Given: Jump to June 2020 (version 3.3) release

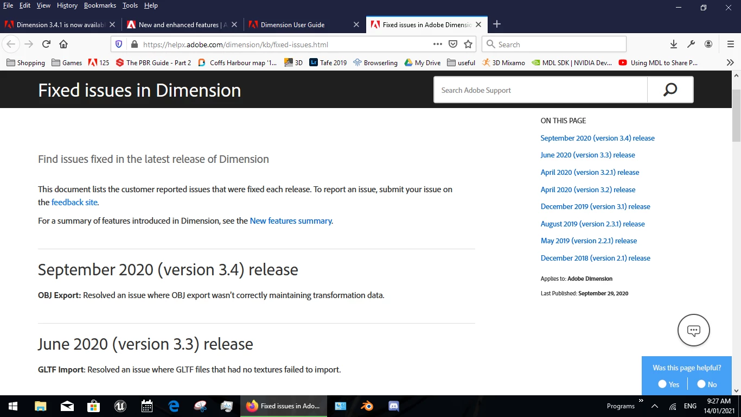Looking at the screenshot, I should tap(587, 155).
